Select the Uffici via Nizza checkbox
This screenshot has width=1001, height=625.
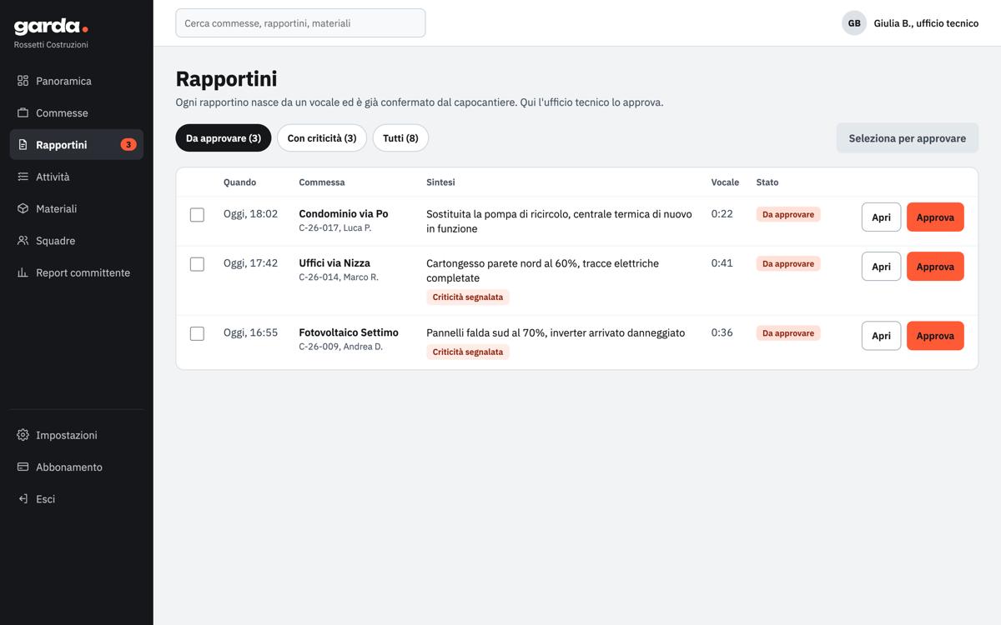tap(197, 264)
